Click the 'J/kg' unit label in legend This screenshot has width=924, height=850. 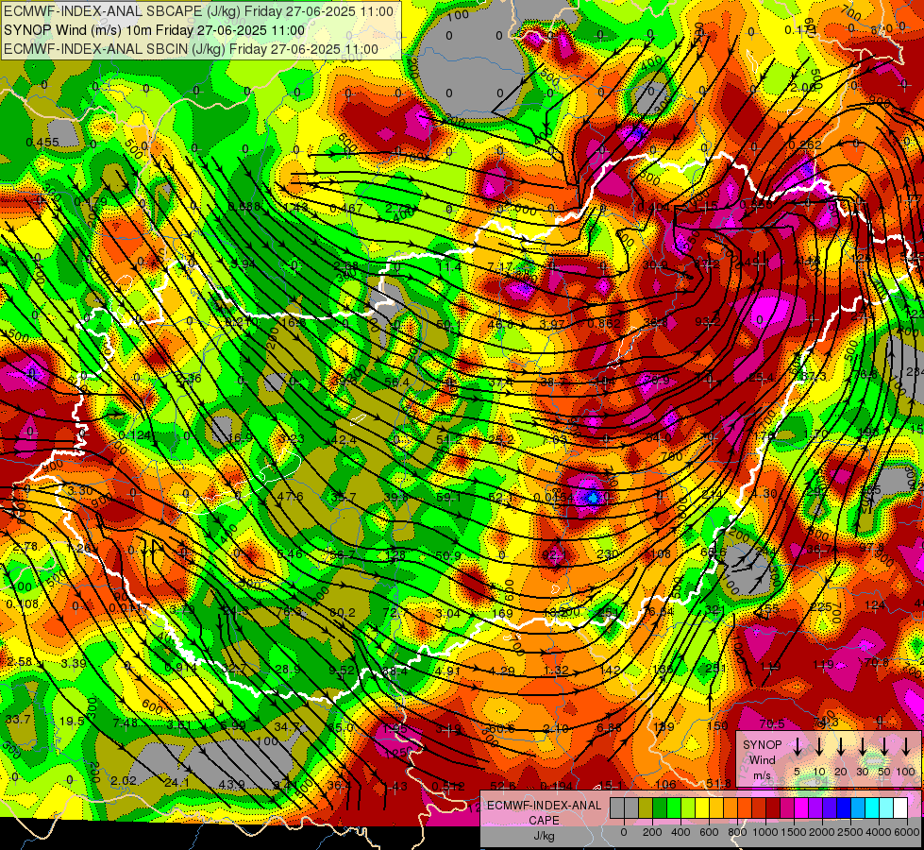point(544,835)
